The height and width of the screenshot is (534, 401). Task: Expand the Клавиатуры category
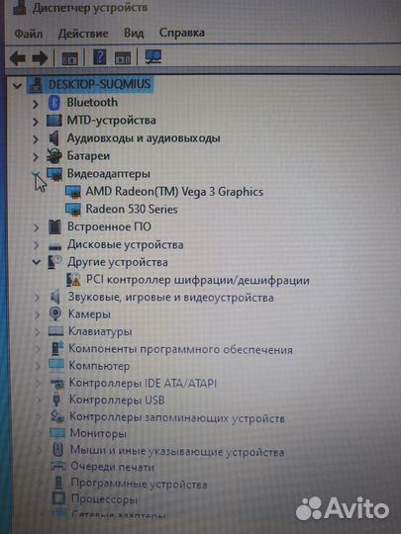[37, 331]
